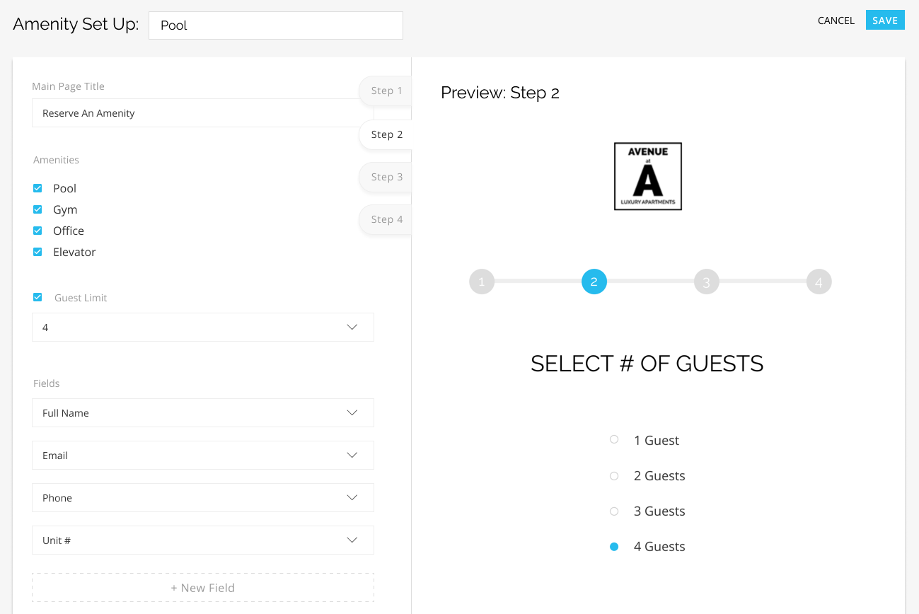
Task: Uncheck the Gym amenity checkbox
Action: click(x=38, y=209)
